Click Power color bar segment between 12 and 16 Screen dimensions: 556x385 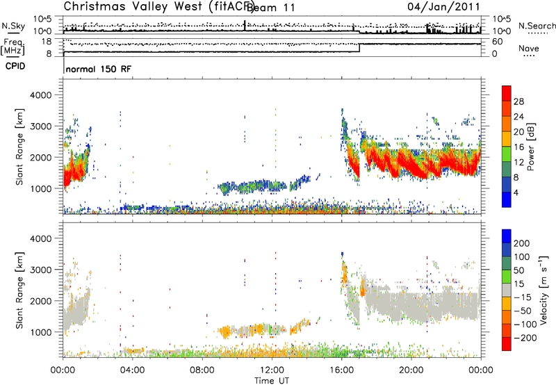[x=507, y=154]
